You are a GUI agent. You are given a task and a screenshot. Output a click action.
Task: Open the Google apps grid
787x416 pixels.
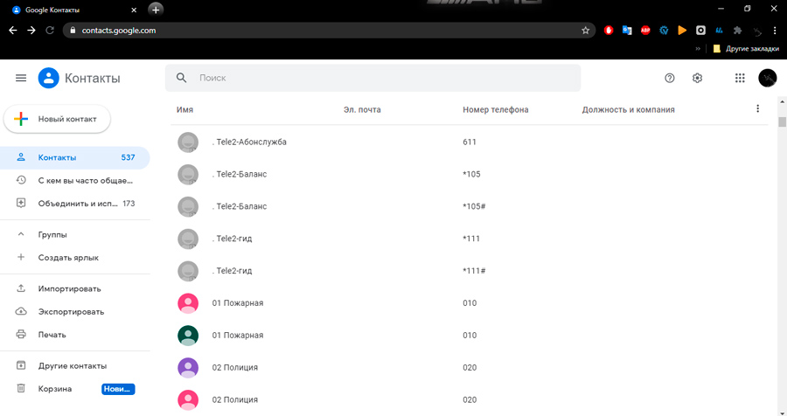[x=740, y=78]
